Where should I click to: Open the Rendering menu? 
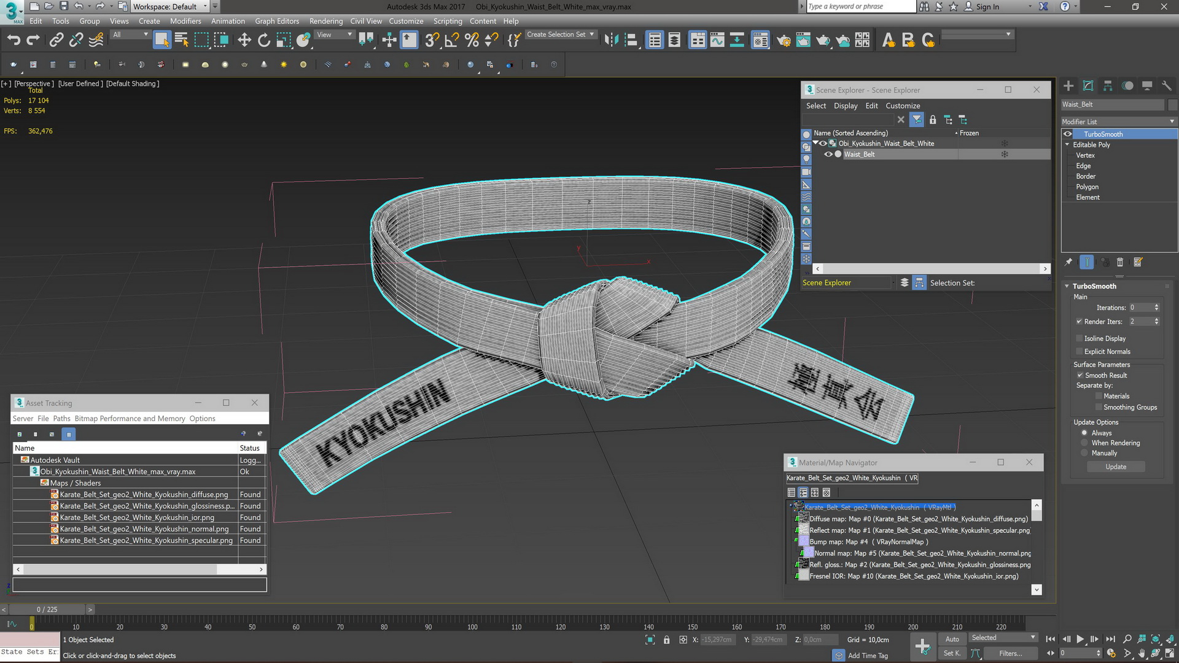point(326,21)
